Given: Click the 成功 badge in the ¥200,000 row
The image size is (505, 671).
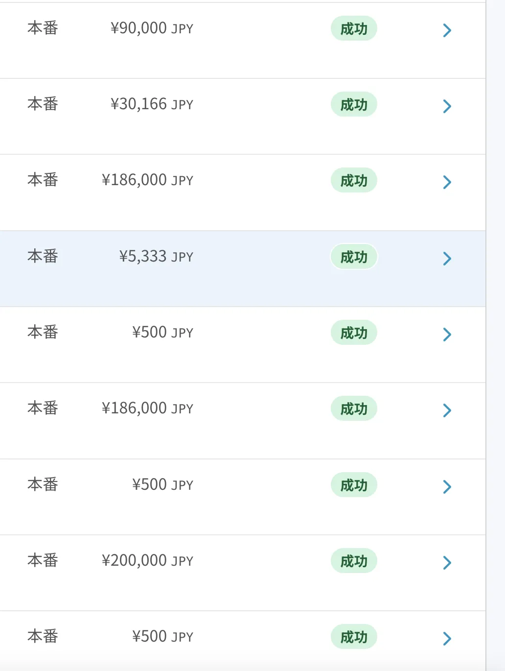Looking at the screenshot, I should click(354, 561).
